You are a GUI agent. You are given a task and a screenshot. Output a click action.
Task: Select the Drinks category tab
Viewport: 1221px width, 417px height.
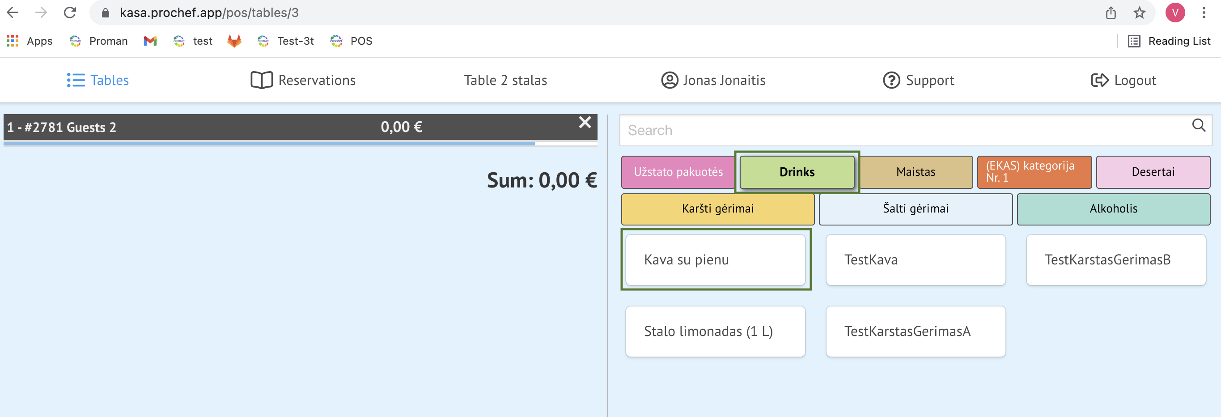797,172
